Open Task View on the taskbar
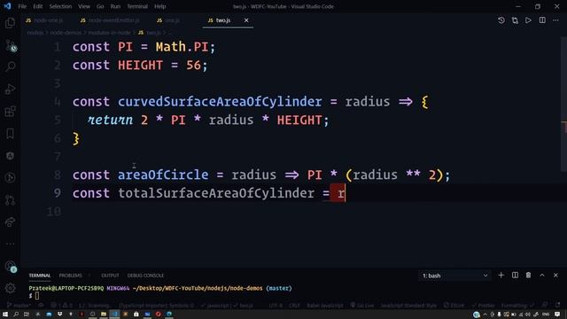 pos(27,315)
